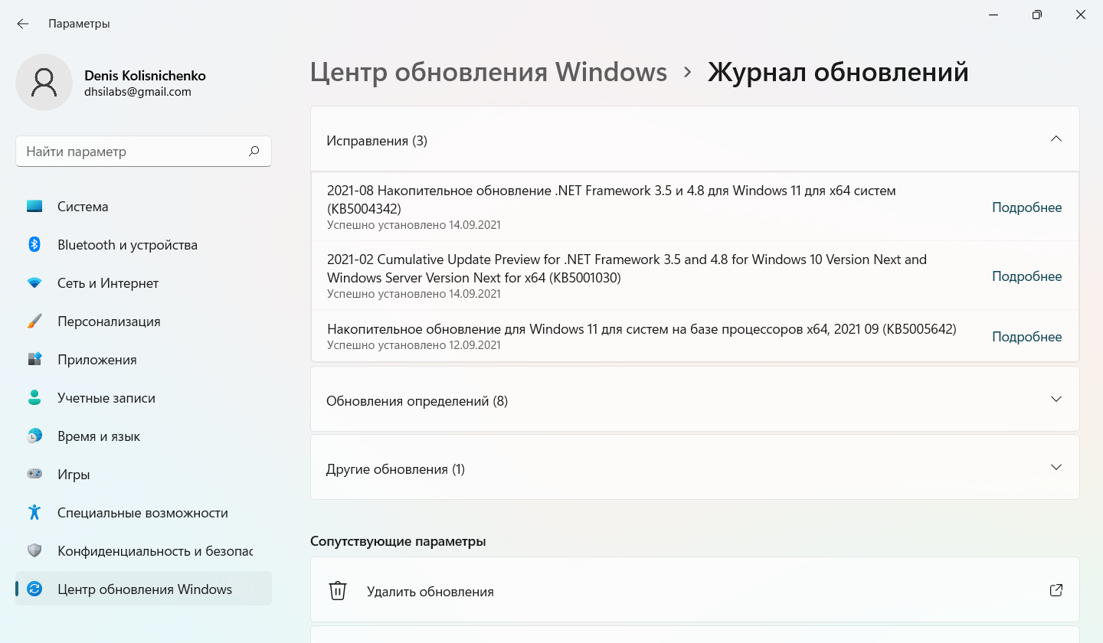The width and height of the screenshot is (1103, 643).
Task: Collapse the Исправления (3) section
Action: [x=1056, y=139]
